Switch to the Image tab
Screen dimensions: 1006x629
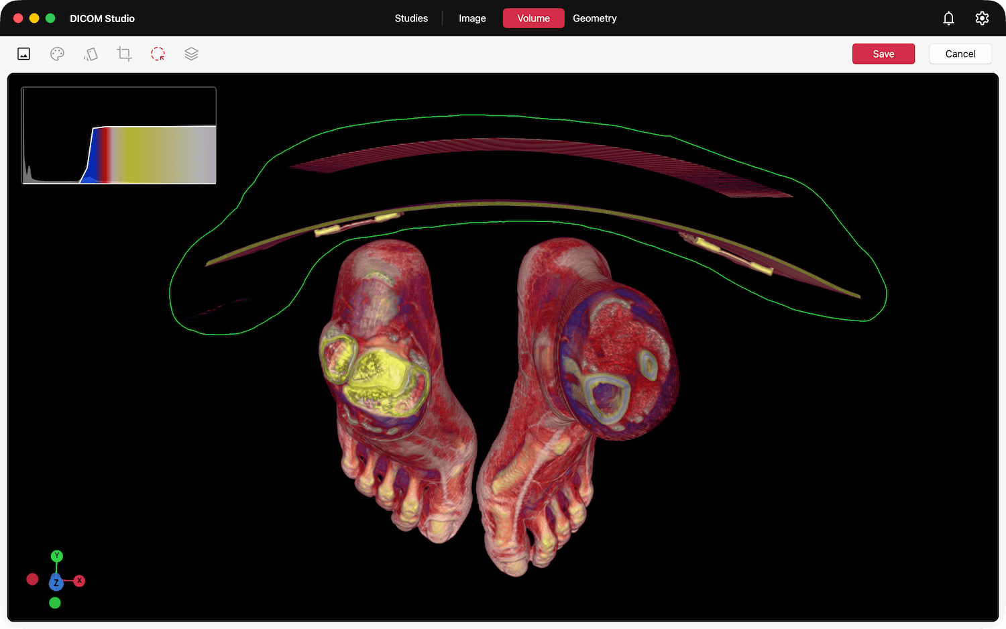pos(472,18)
